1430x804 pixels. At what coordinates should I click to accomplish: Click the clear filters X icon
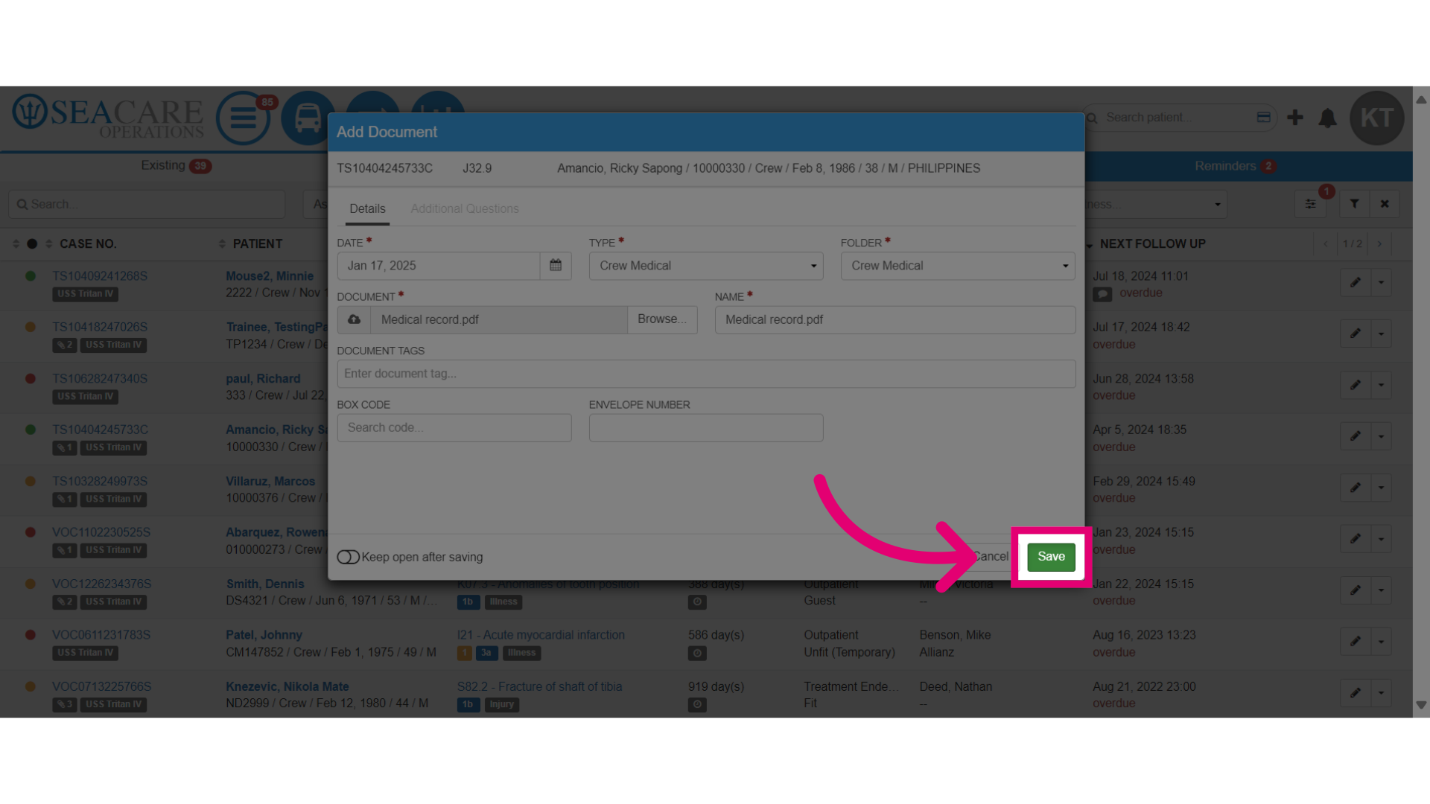(1385, 204)
